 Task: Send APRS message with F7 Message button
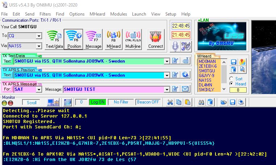click(x=93, y=39)
